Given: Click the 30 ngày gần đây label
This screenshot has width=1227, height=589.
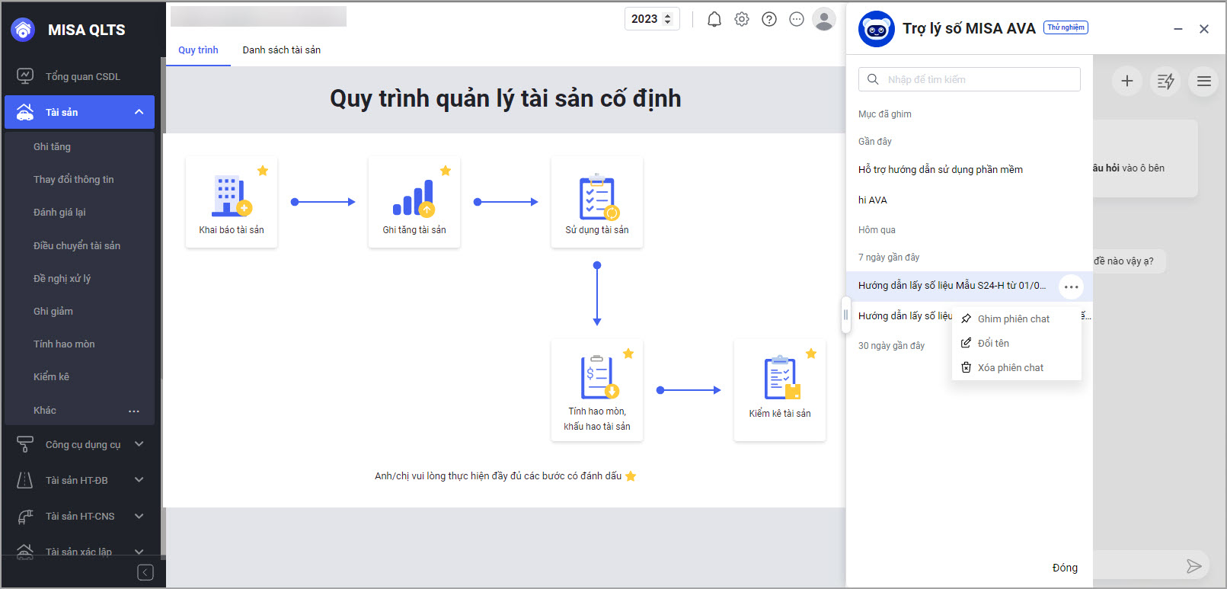Looking at the screenshot, I should pyautogui.click(x=892, y=346).
